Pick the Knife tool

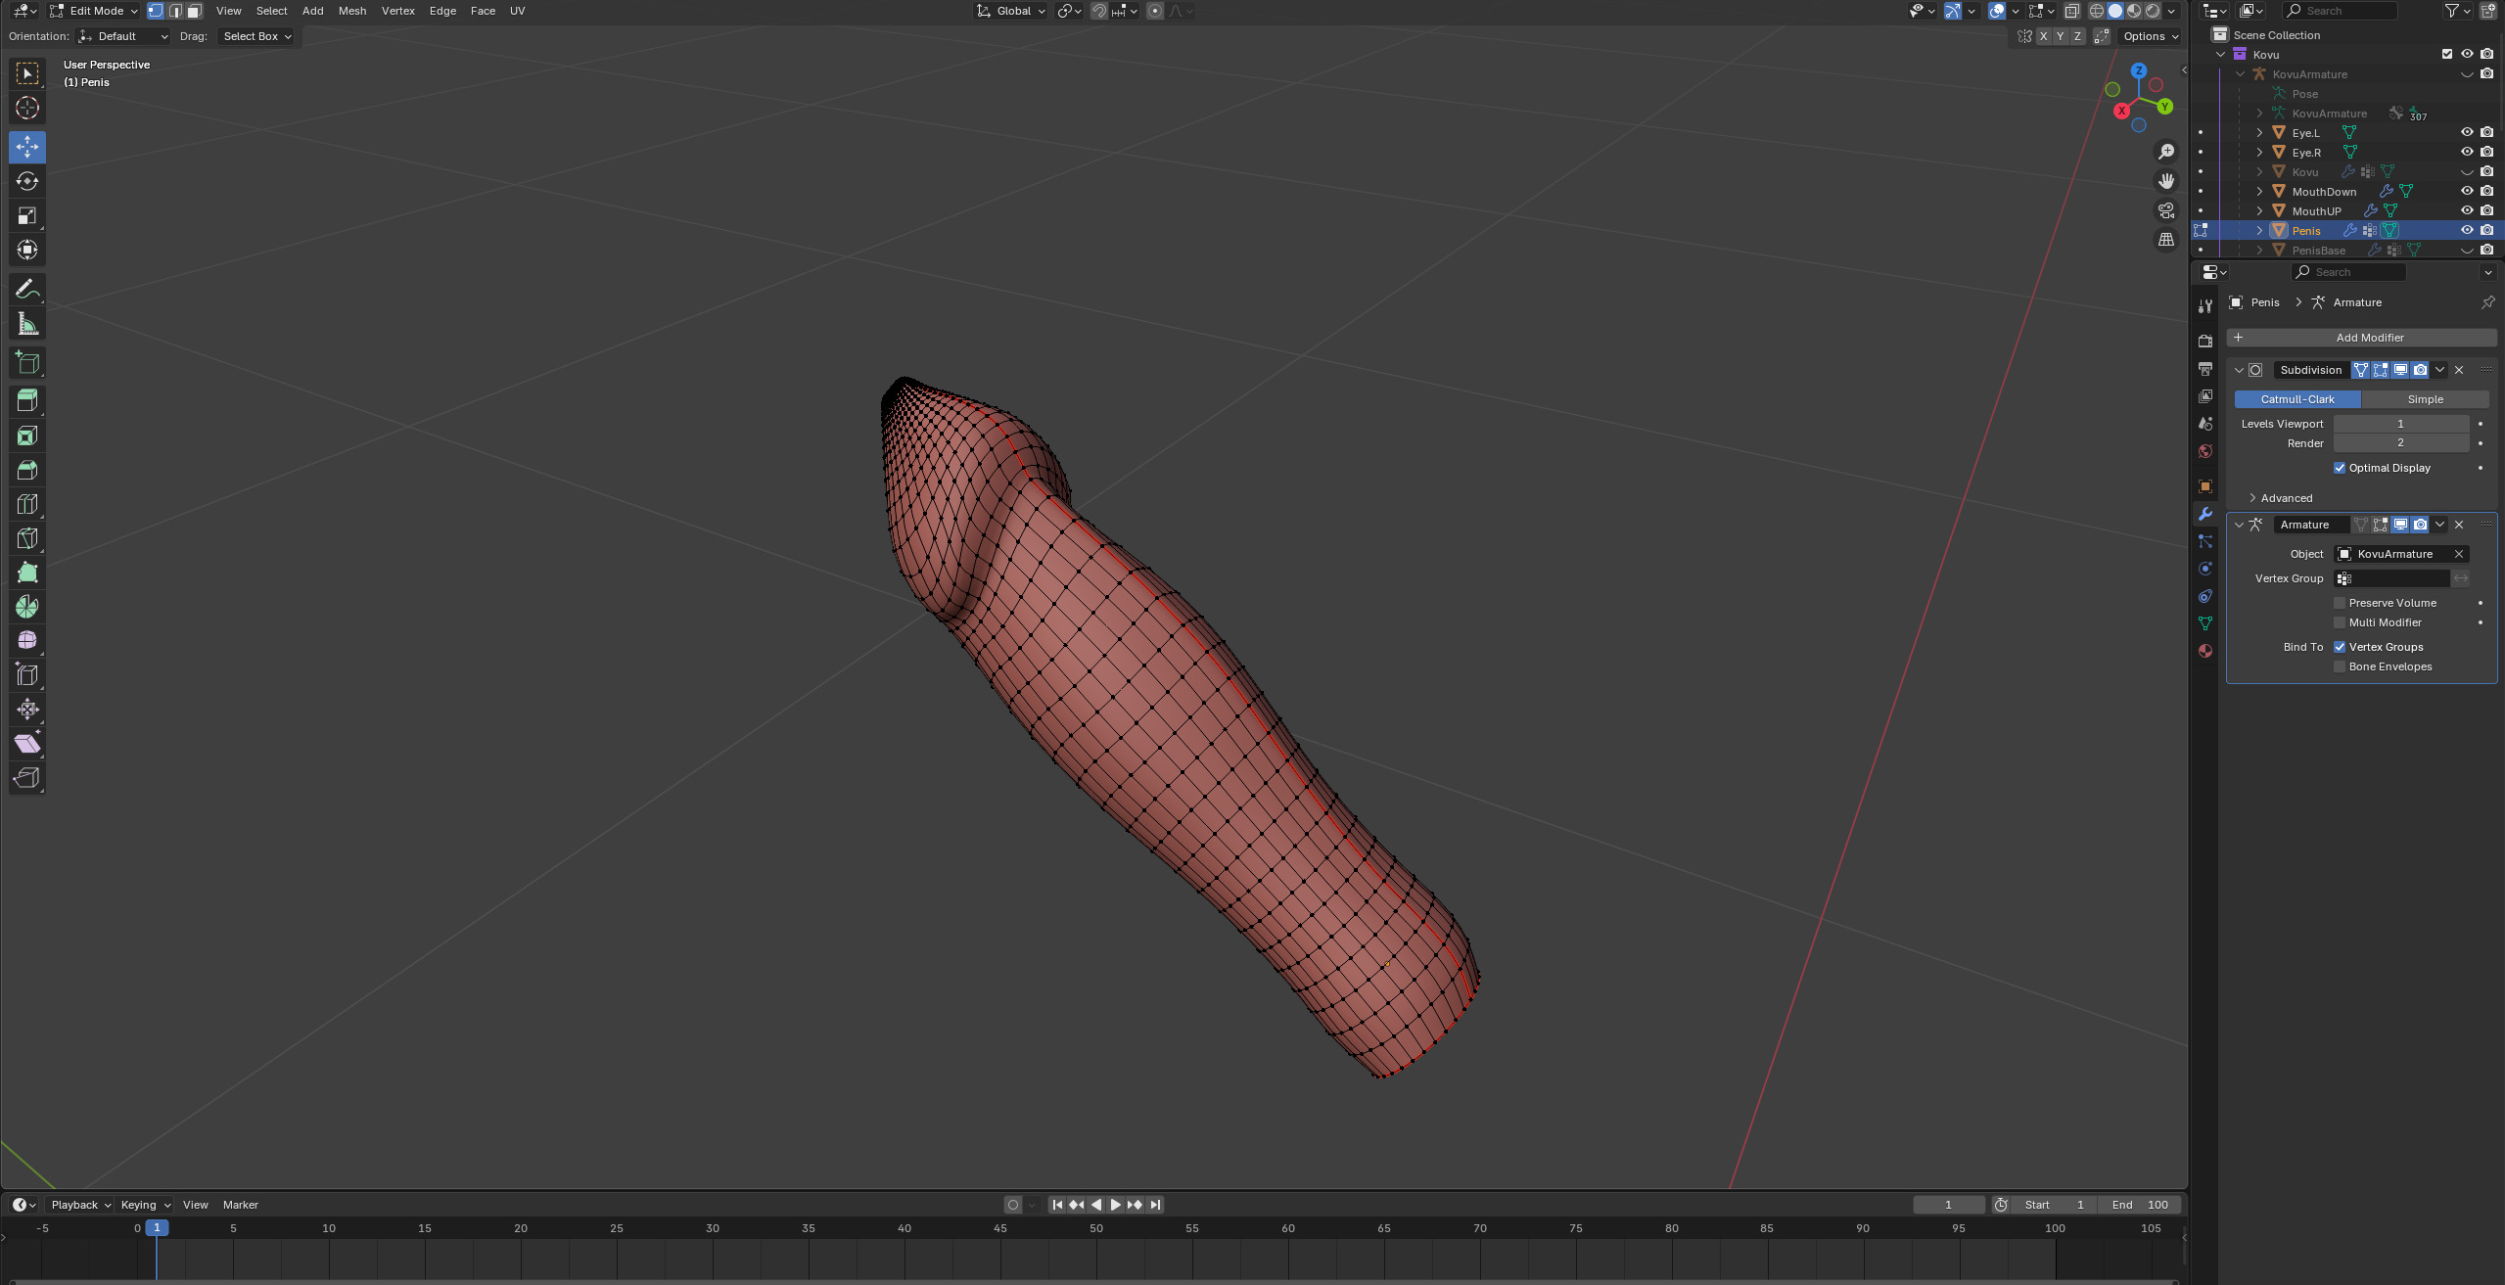[27, 538]
